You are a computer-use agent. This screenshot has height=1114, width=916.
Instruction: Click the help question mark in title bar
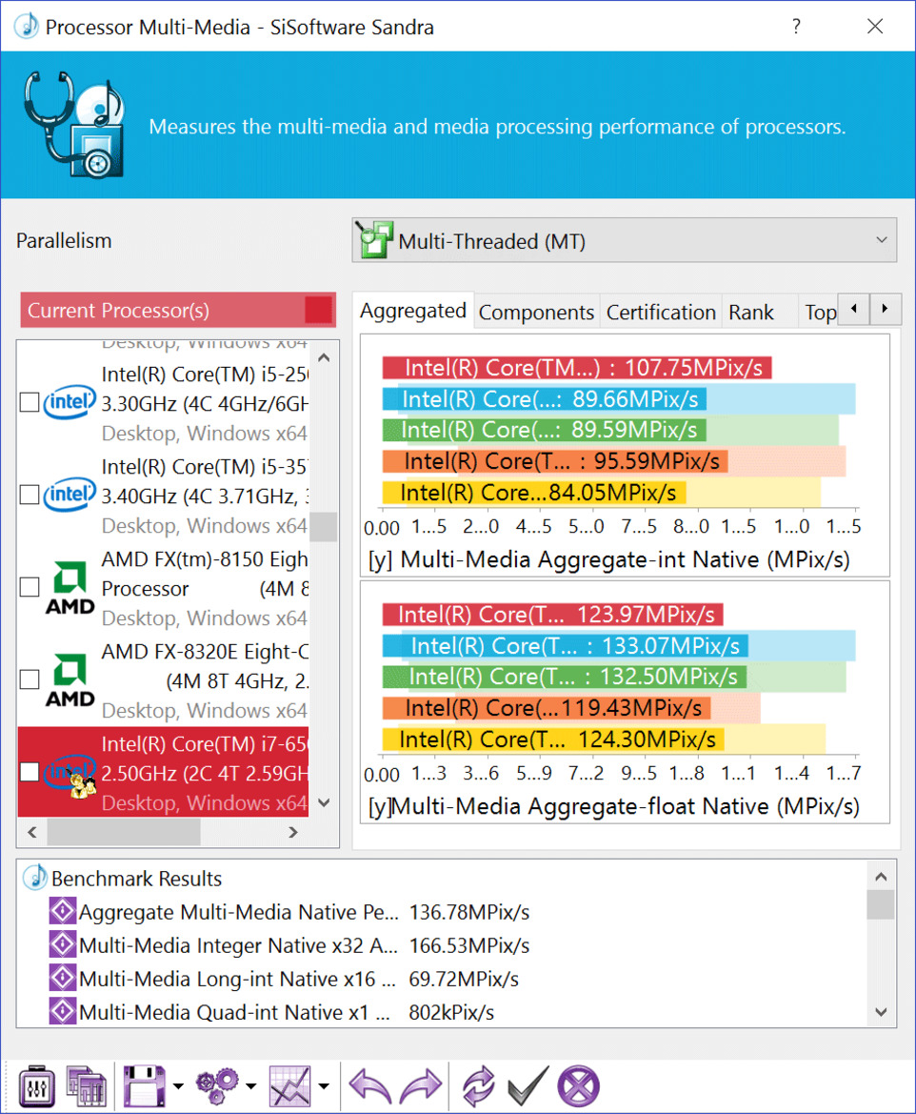pos(796,27)
